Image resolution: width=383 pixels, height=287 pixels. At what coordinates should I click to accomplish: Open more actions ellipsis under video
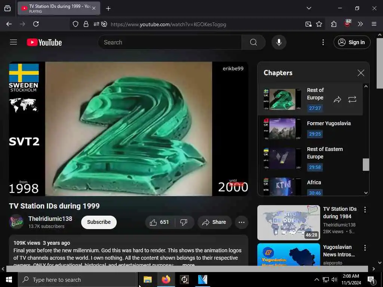tap(241, 222)
